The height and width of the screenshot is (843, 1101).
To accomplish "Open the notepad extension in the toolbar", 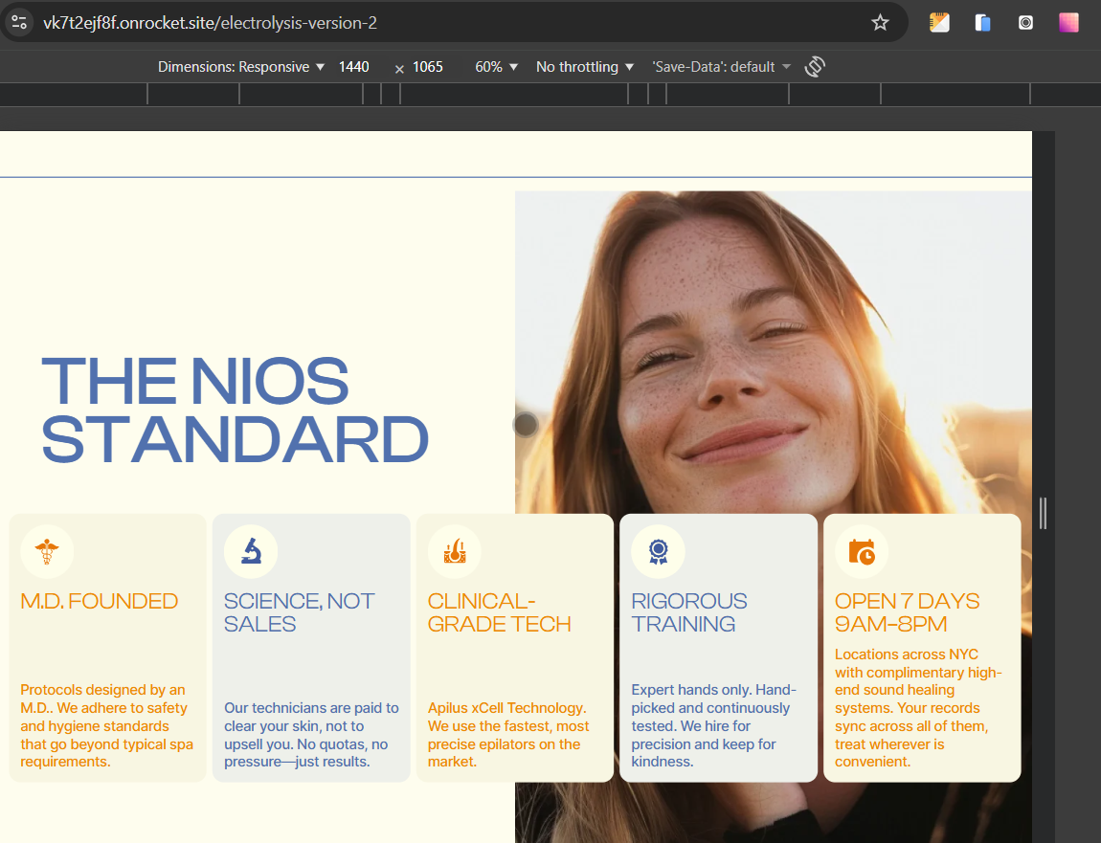I will pyautogui.click(x=939, y=22).
